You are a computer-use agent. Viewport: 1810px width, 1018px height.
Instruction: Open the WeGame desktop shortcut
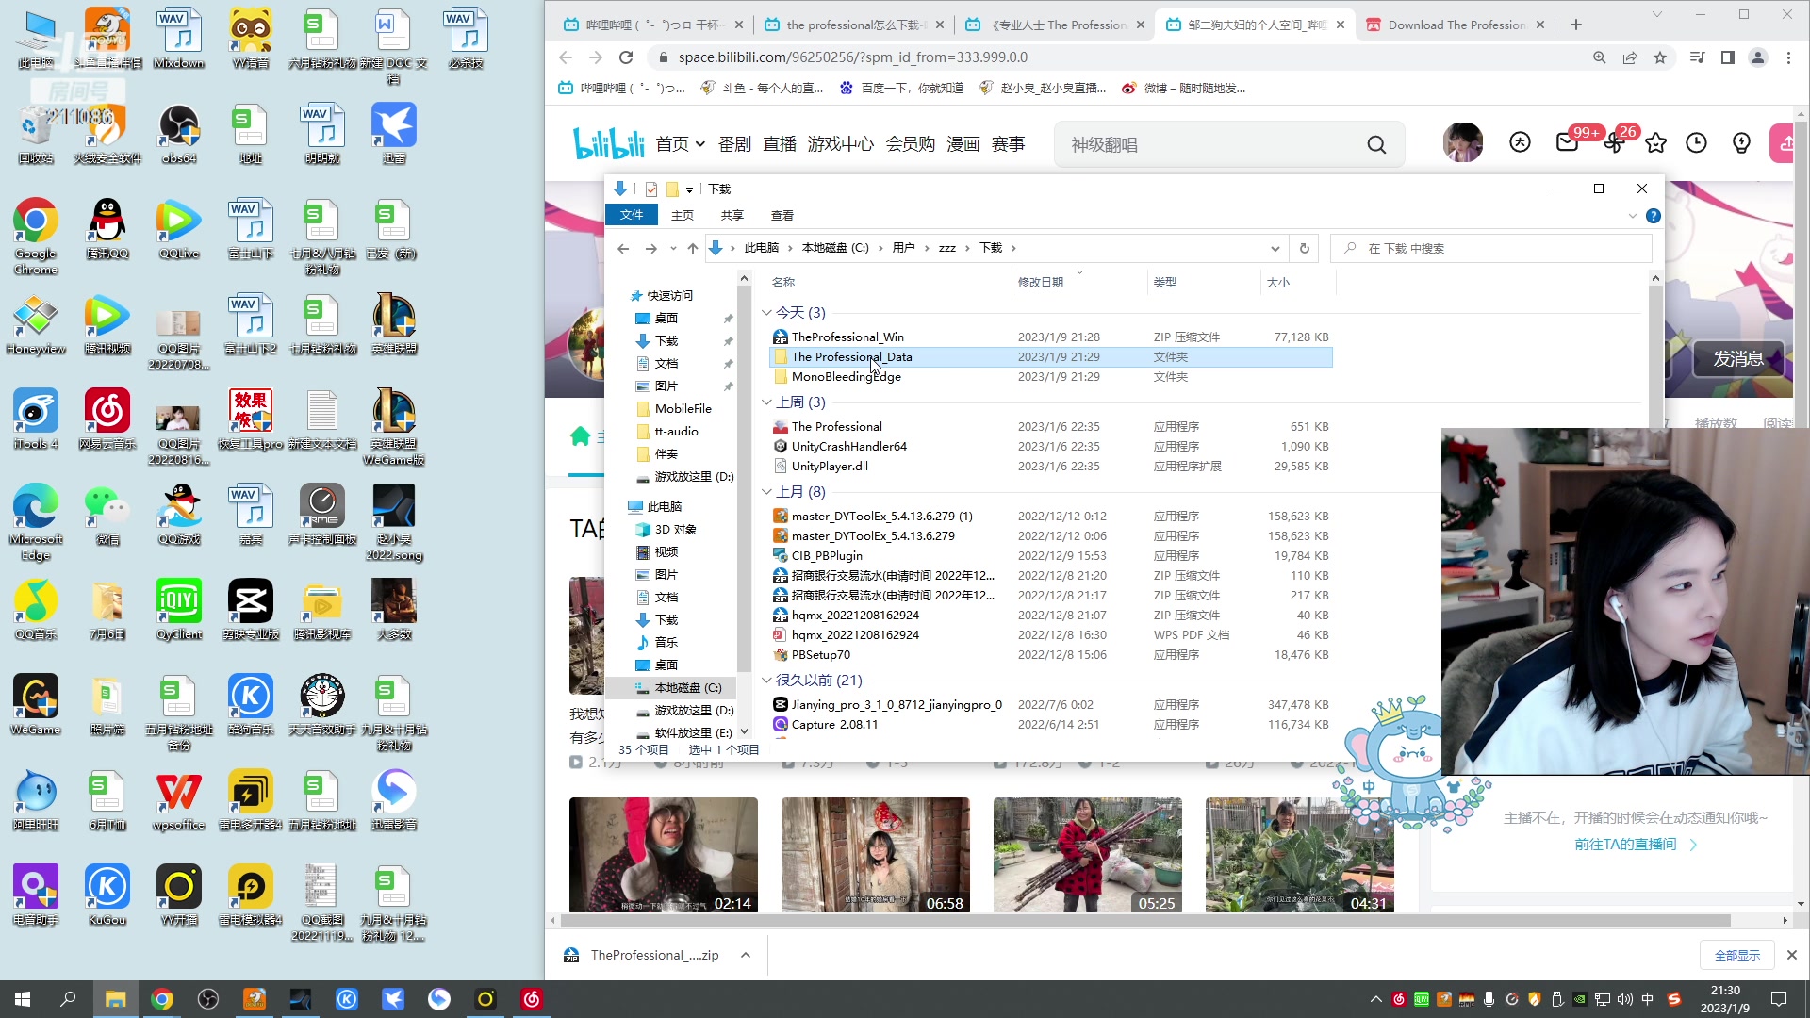[x=36, y=705]
